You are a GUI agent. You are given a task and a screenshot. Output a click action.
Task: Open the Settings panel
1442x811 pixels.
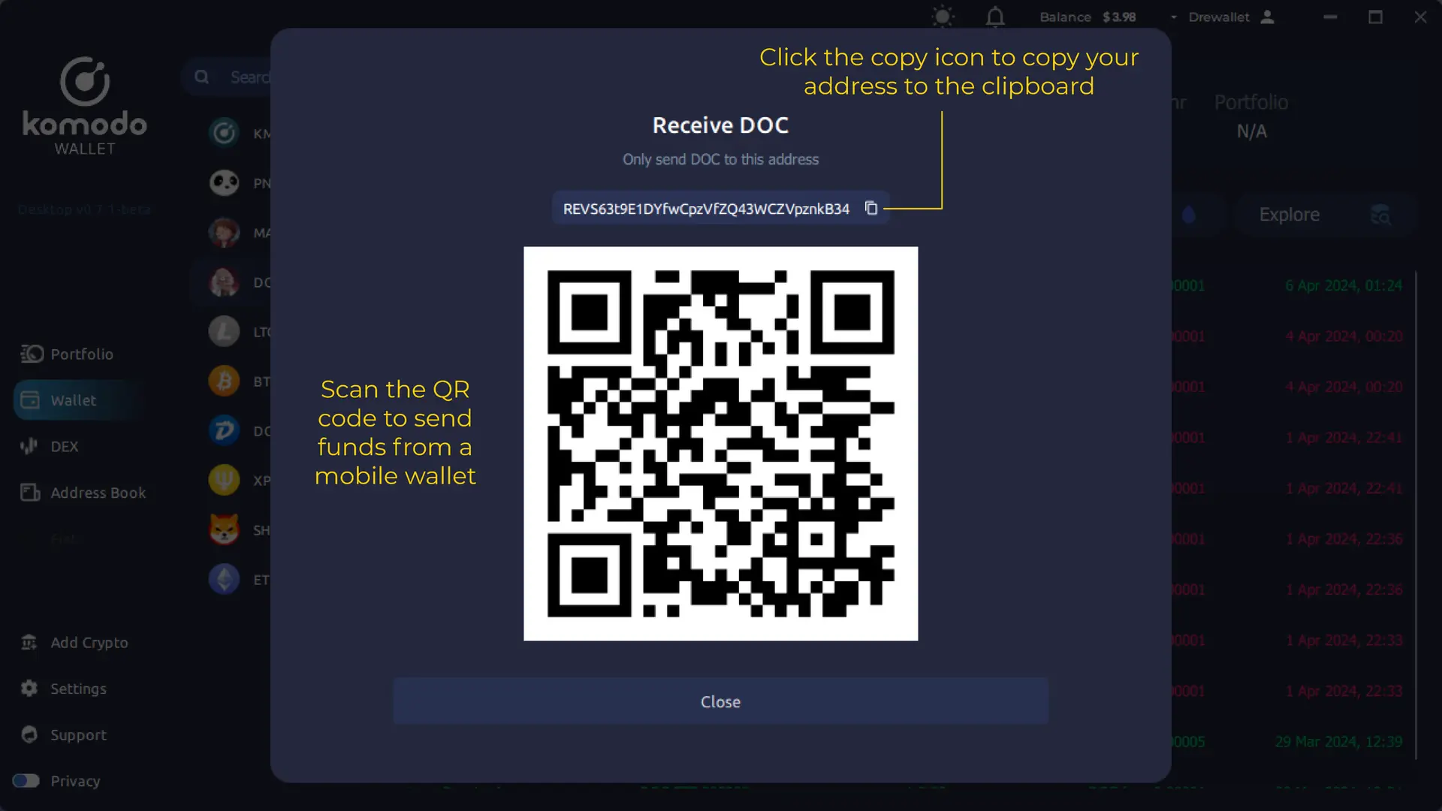[x=78, y=688]
